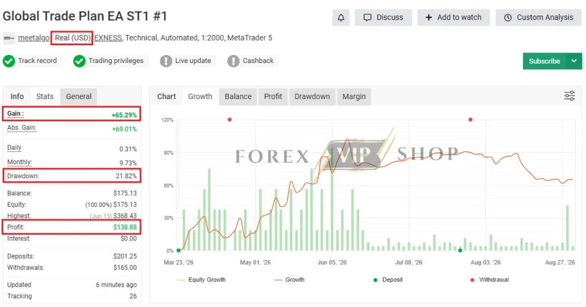Image resolution: width=586 pixels, height=307 pixels.
Task: Select the Growth chart tab
Action: pyautogui.click(x=200, y=96)
